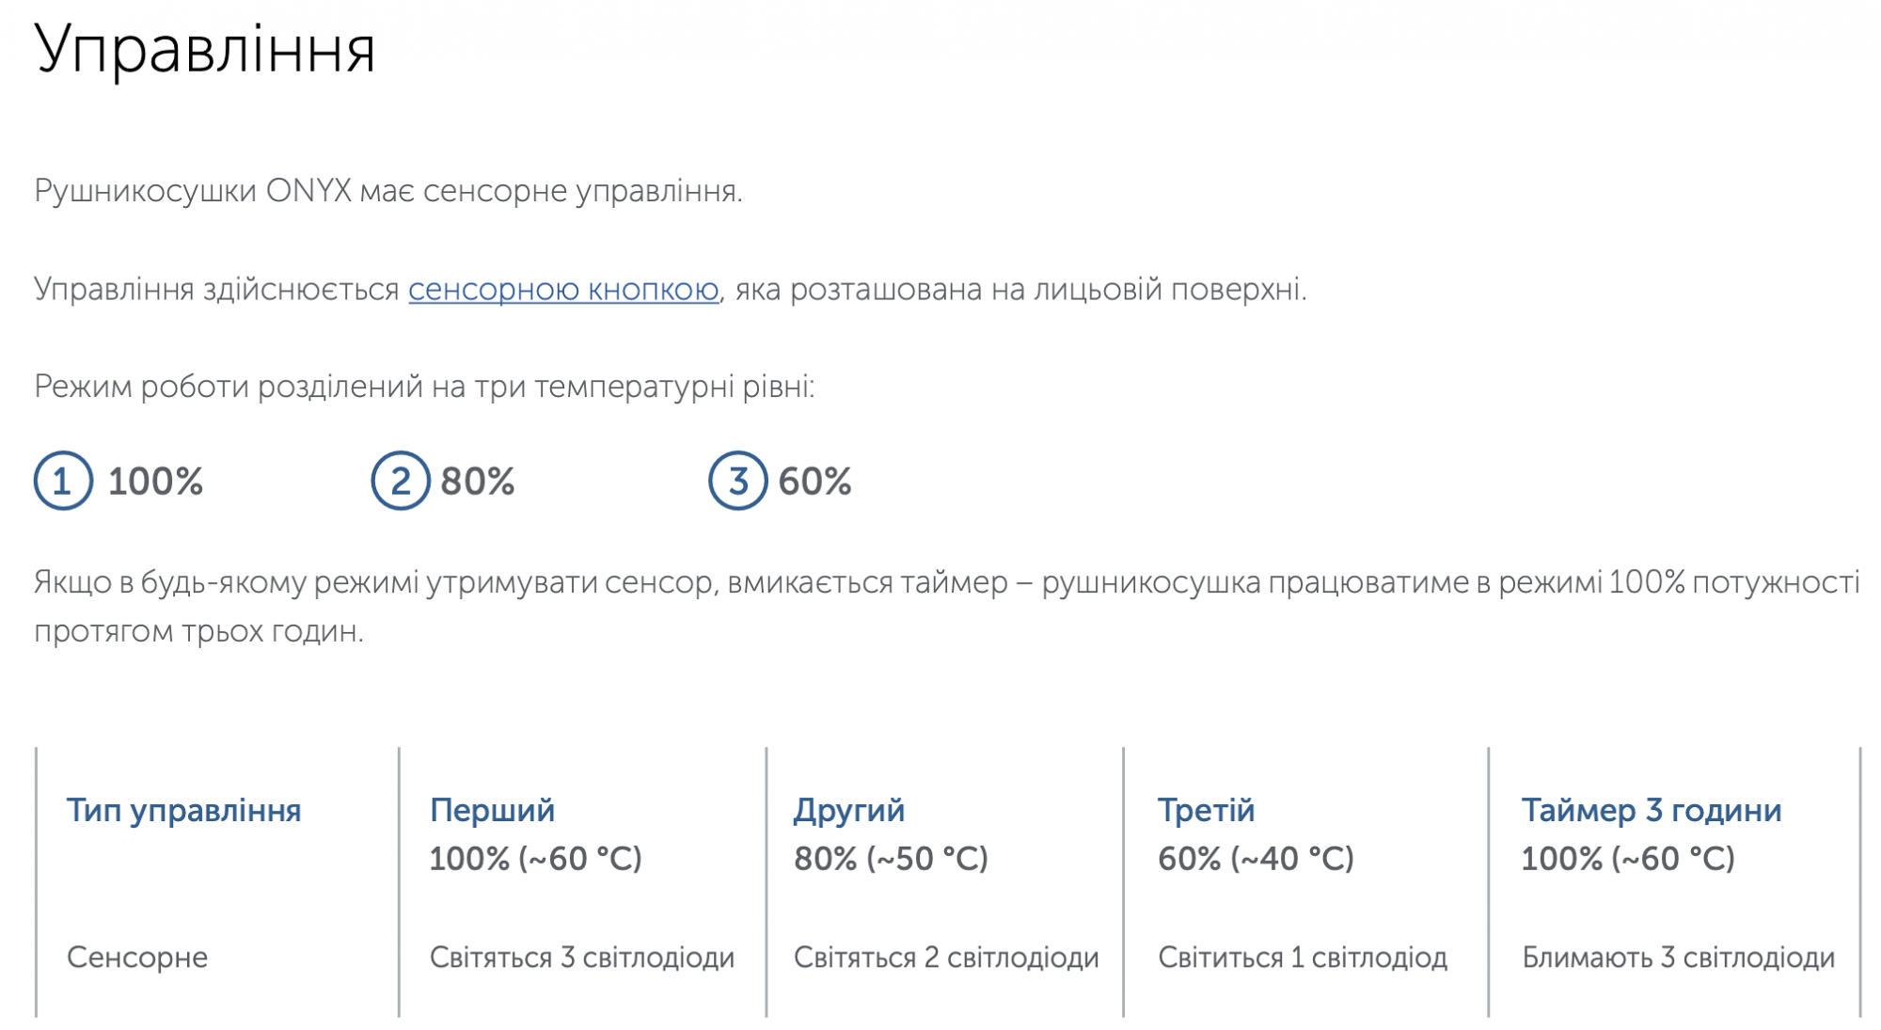The width and height of the screenshot is (1881, 1030).
Task: Click the '60% (~40 °C)' value
Action: 1256,858
